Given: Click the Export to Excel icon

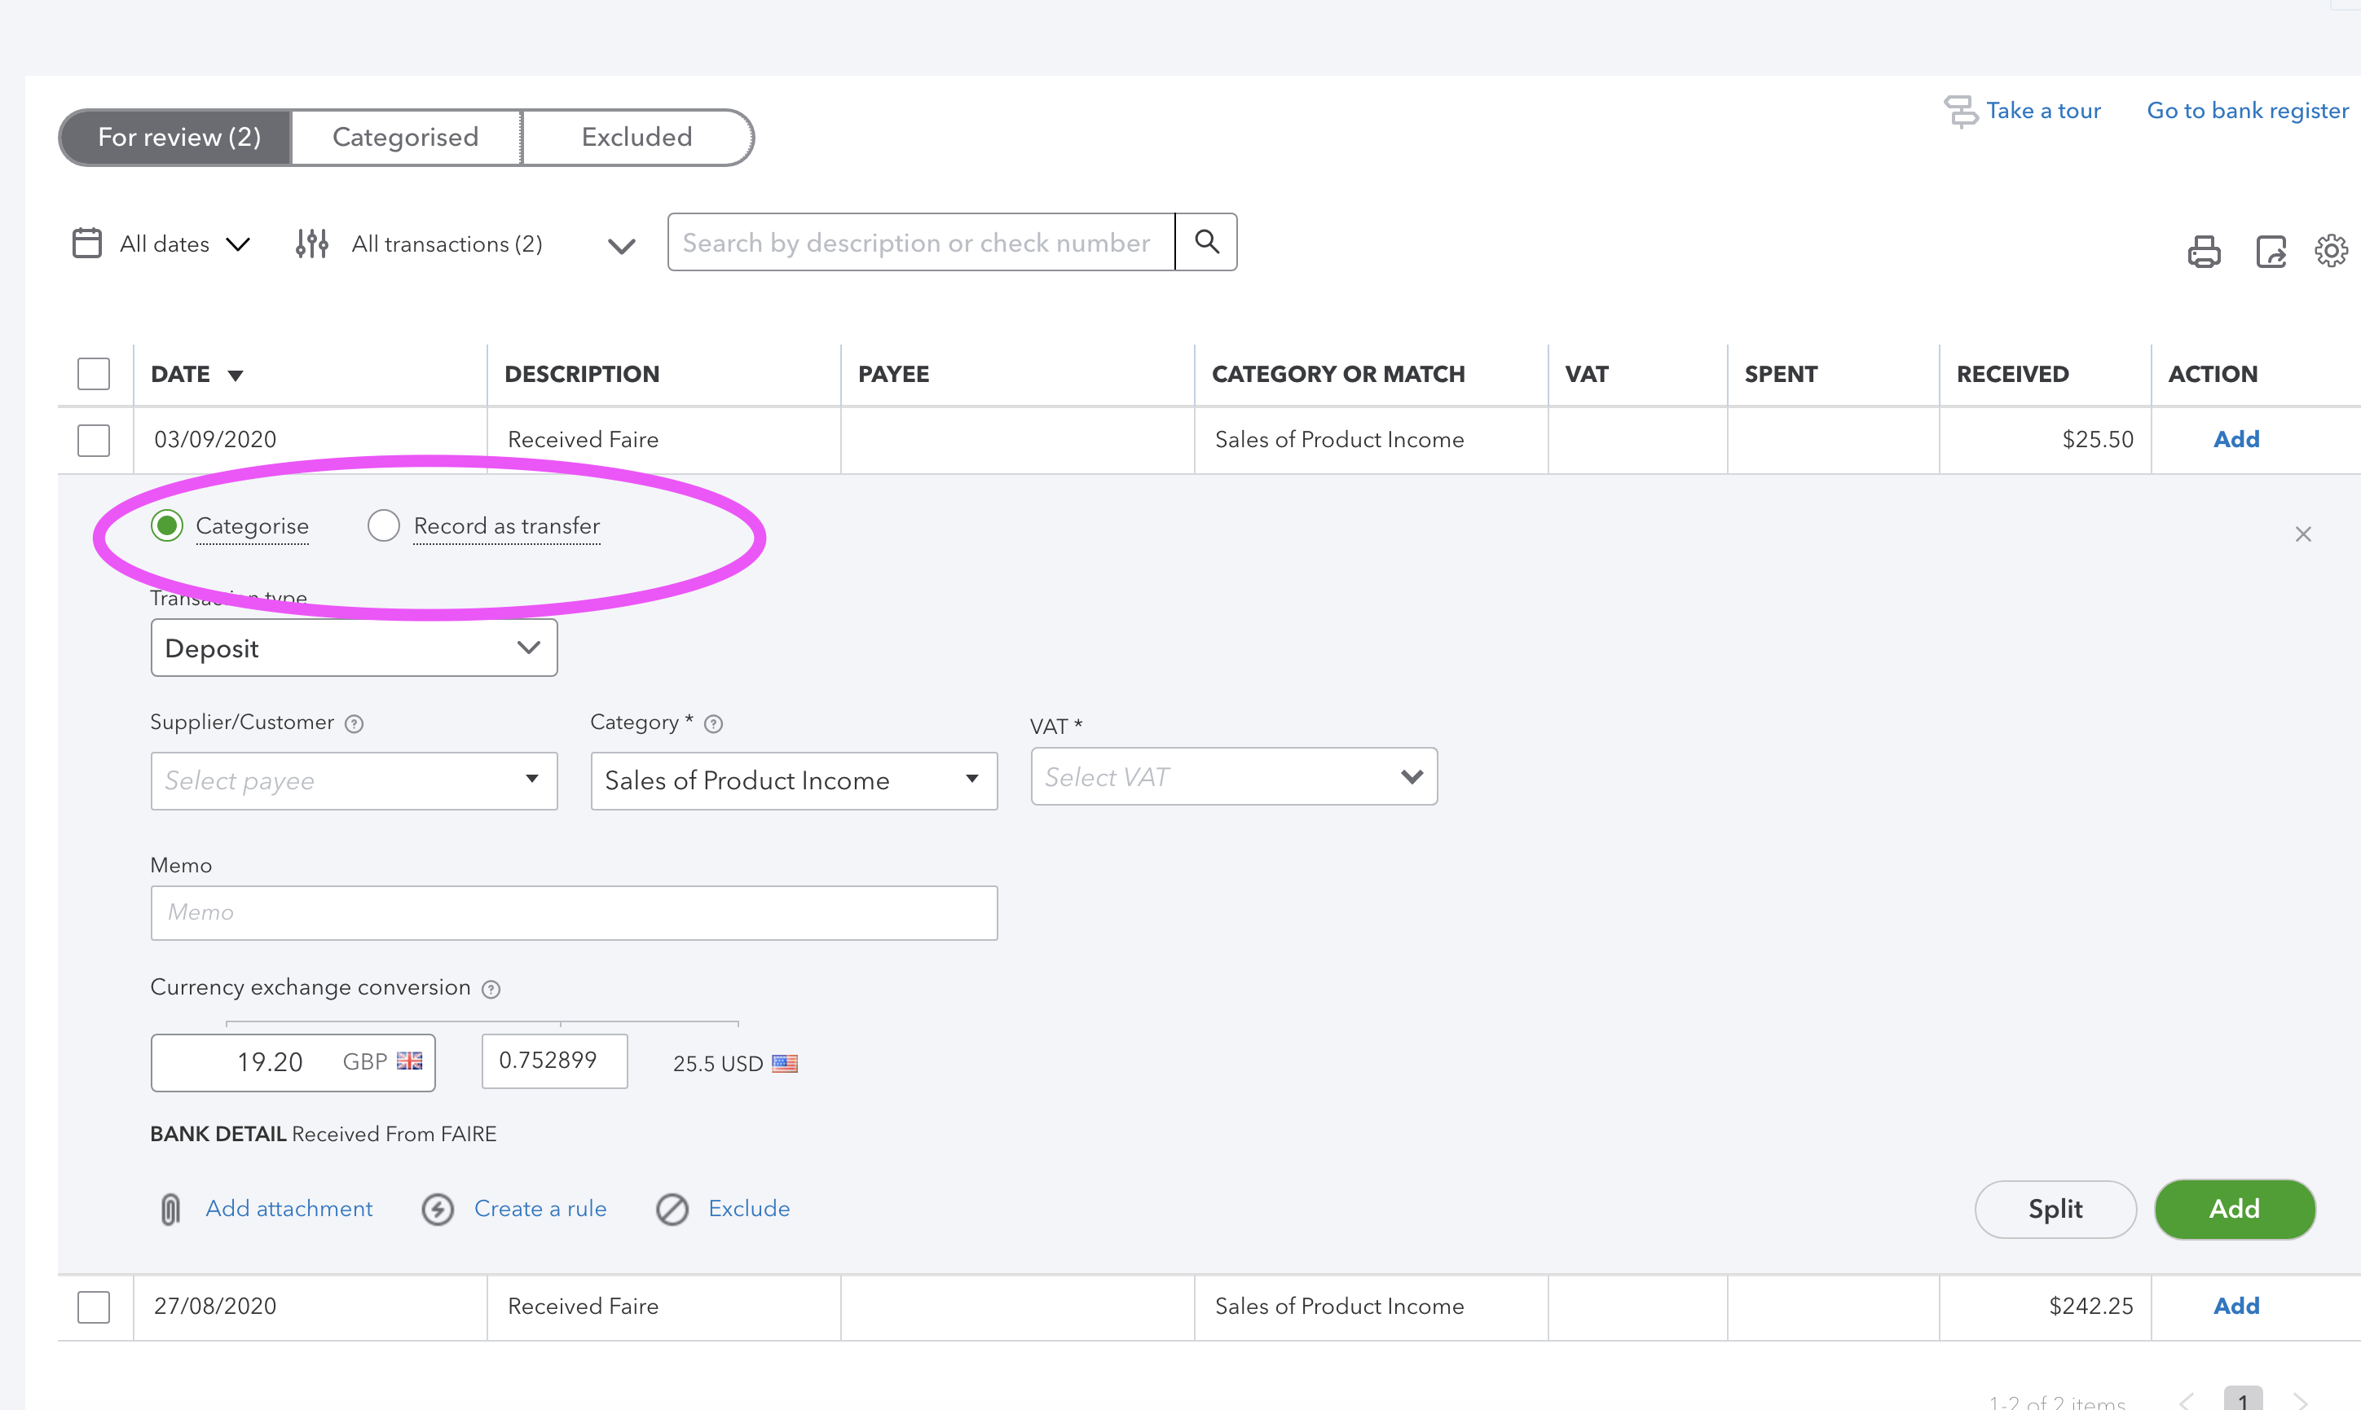Looking at the screenshot, I should 2270,251.
